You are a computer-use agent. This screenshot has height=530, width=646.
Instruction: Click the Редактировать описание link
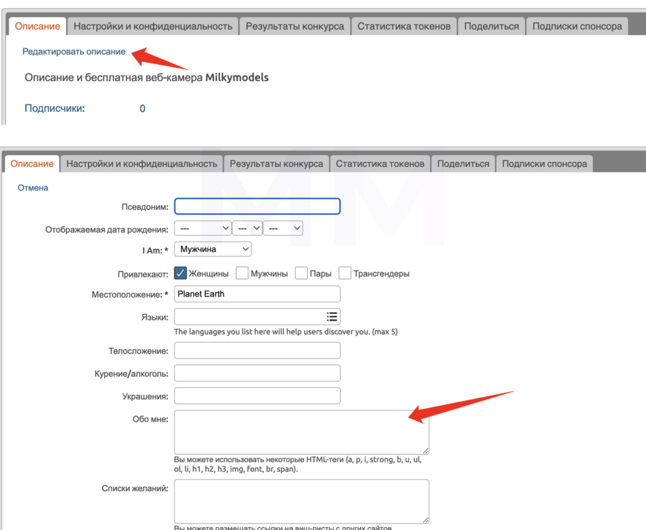point(73,52)
